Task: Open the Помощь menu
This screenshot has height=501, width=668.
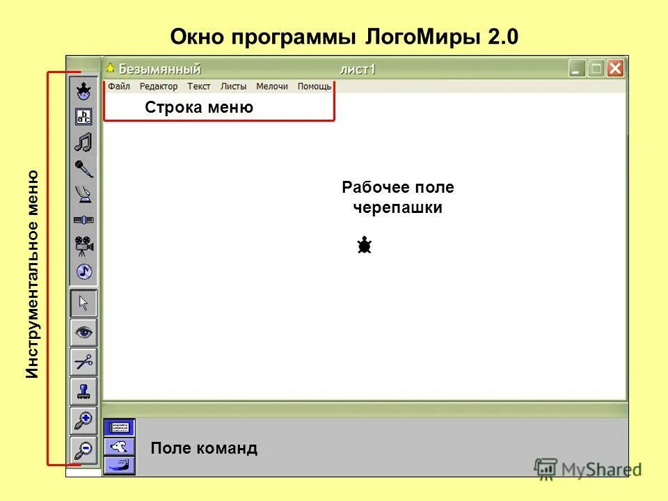Action: [315, 86]
